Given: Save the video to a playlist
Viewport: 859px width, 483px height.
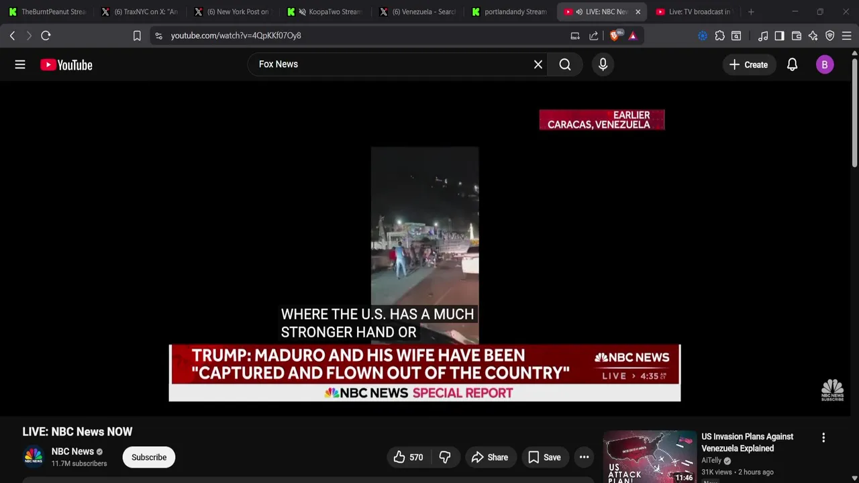Looking at the screenshot, I should click(x=544, y=458).
